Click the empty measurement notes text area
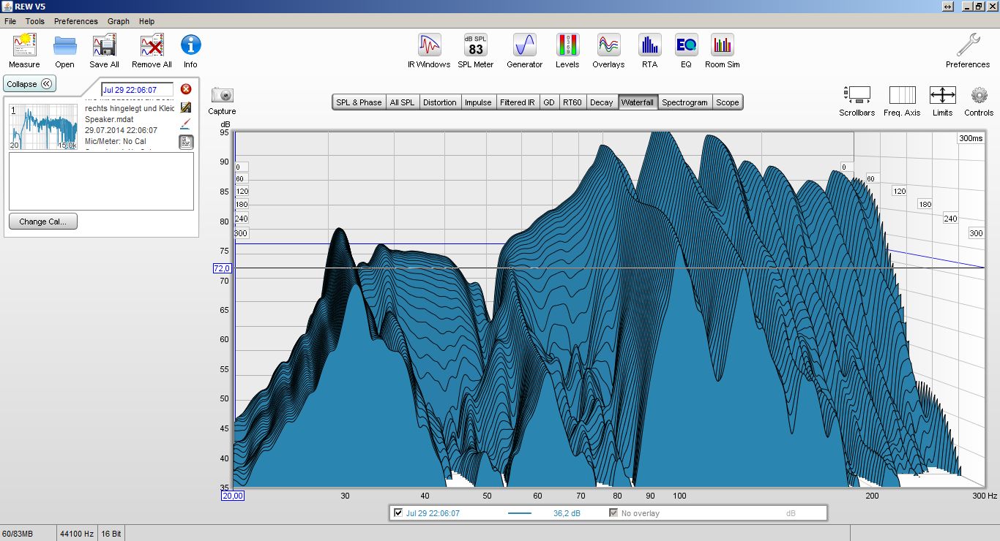The height and width of the screenshot is (541, 1000). tap(101, 181)
